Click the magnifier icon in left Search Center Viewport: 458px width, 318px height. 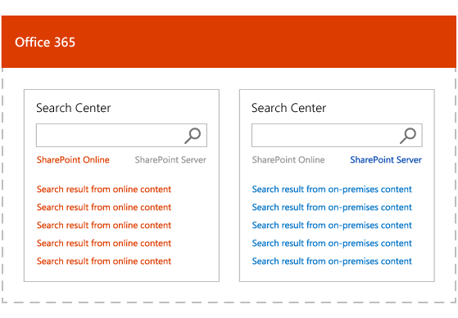(x=193, y=136)
